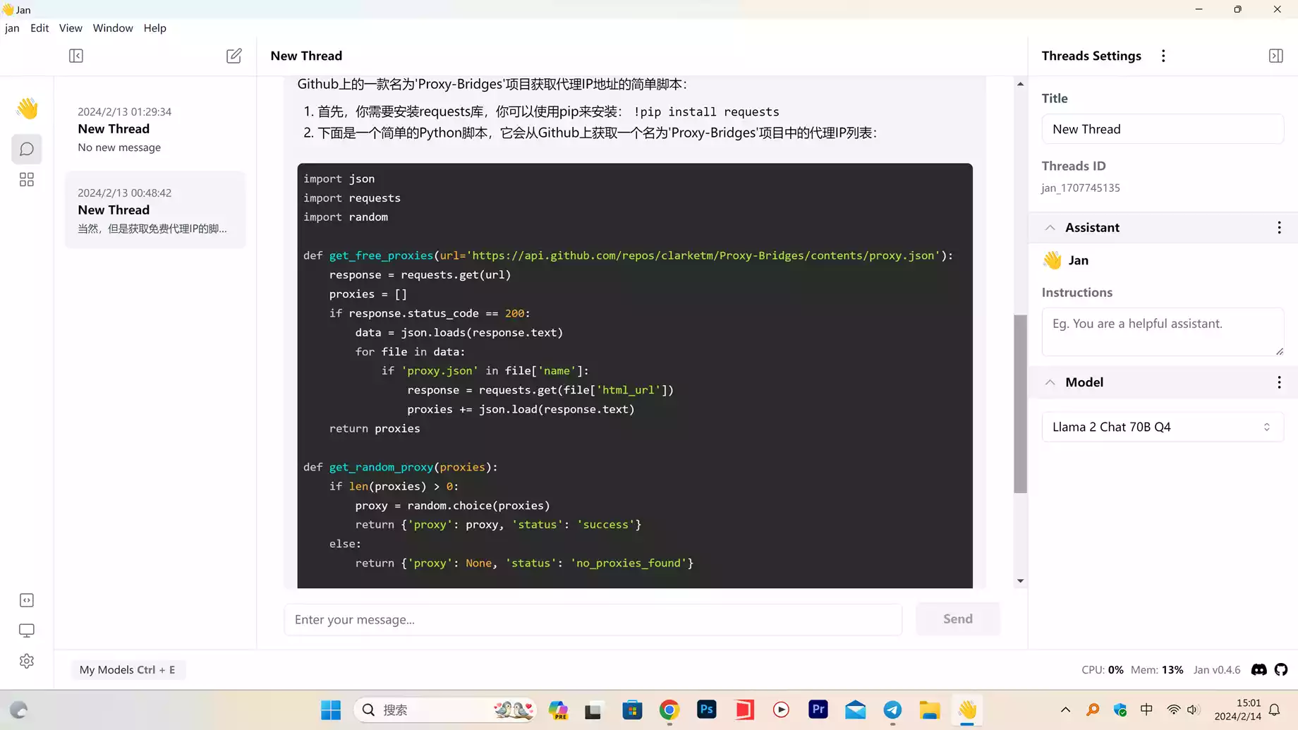Open the chat threads view icon
The width and height of the screenshot is (1298, 730).
[x=27, y=149]
